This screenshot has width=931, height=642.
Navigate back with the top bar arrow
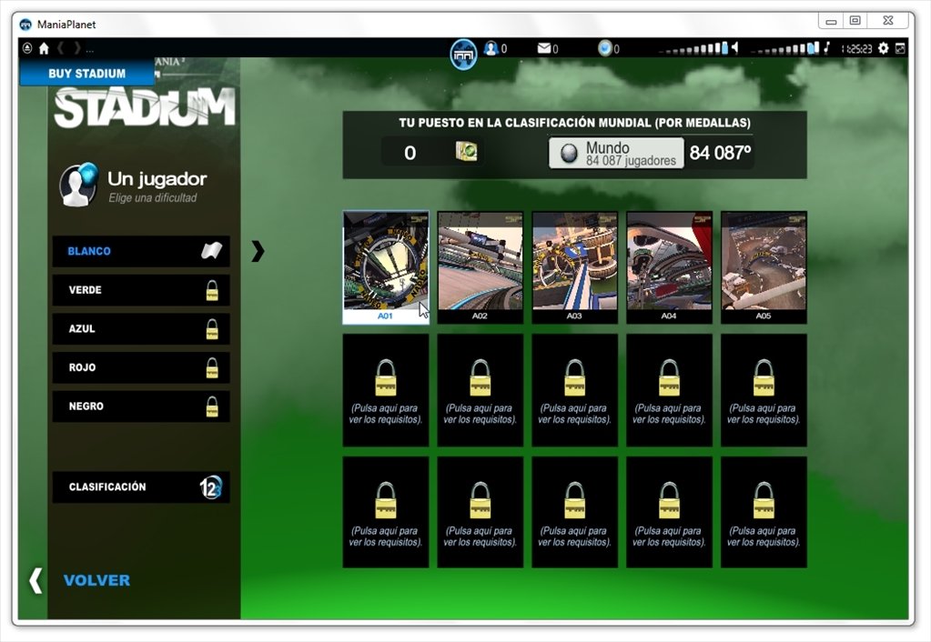61,48
